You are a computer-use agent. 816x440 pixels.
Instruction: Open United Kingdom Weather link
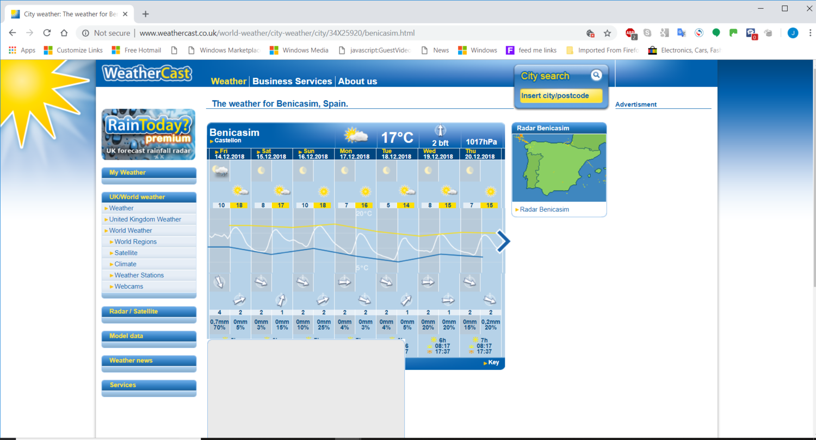(145, 220)
